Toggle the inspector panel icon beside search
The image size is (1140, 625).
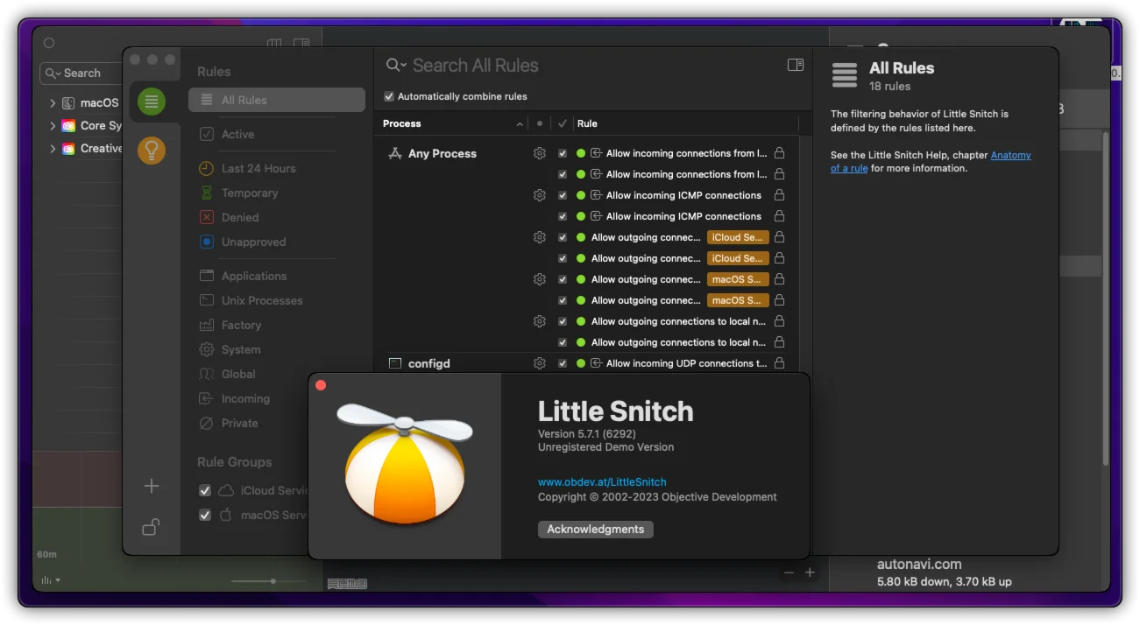click(x=795, y=65)
